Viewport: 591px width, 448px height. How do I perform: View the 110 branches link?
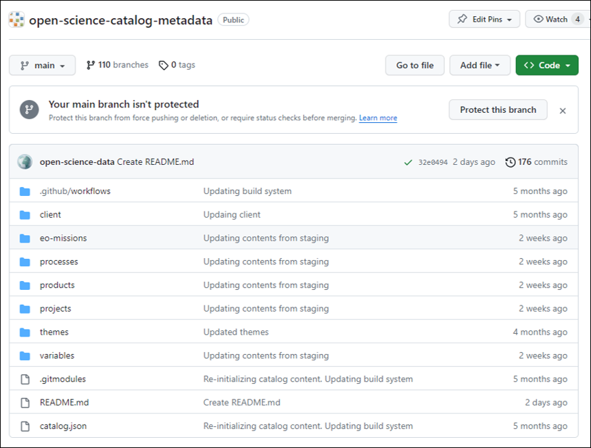click(x=117, y=65)
